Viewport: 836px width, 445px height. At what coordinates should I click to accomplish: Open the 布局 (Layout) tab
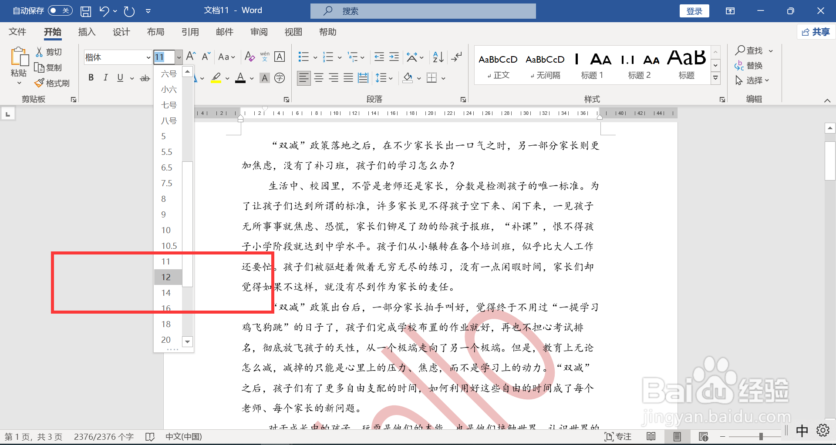155,32
